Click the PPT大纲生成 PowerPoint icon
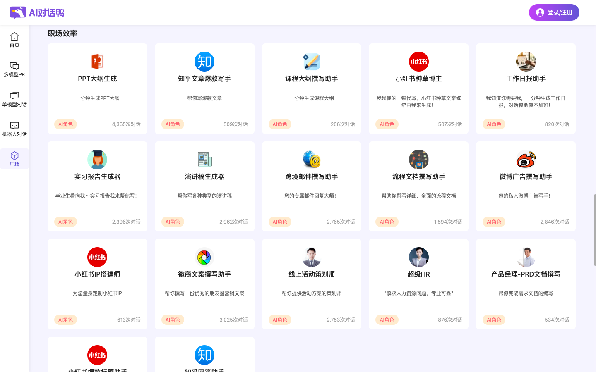The height and width of the screenshot is (372, 596). coord(97,62)
